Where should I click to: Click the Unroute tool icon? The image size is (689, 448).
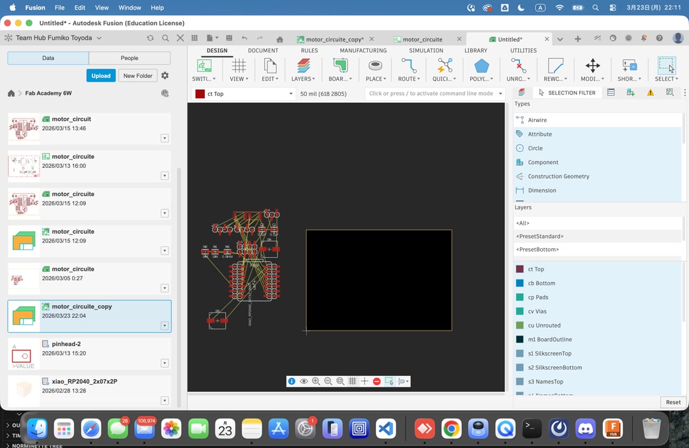[518, 66]
